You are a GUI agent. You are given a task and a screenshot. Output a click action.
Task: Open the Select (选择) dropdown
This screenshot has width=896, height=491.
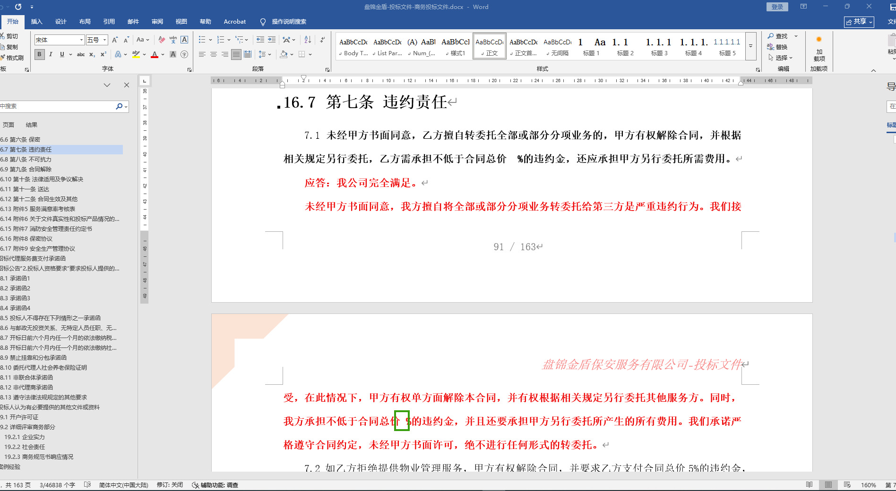781,58
